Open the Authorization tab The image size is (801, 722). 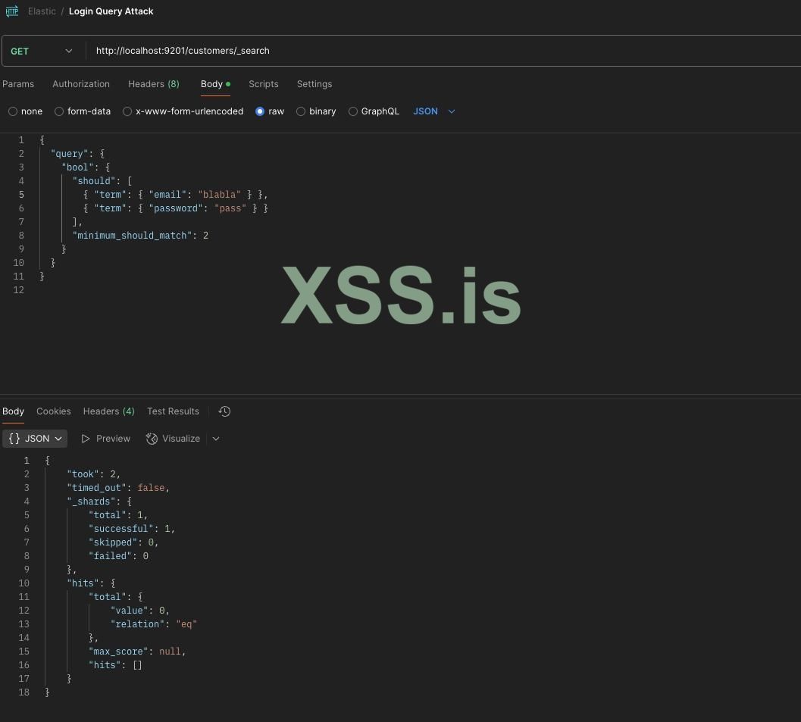(81, 84)
